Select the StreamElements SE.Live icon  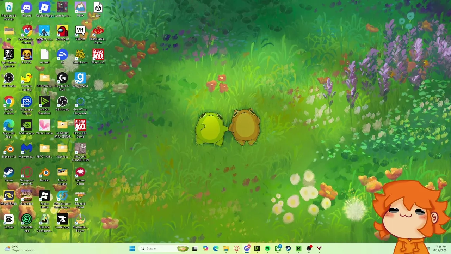coord(80,223)
